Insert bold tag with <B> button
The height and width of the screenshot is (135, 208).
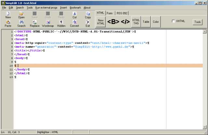[113, 22]
